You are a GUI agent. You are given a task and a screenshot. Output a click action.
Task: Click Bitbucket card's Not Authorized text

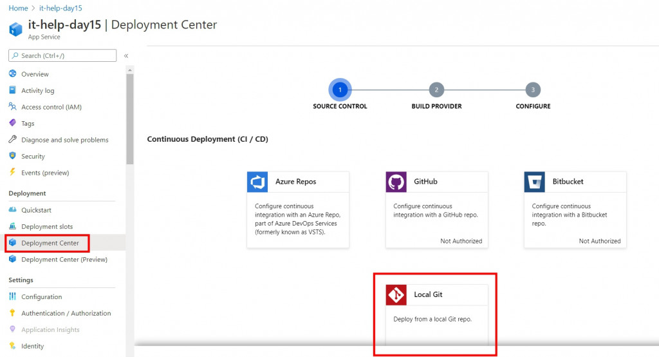[x=600, y=241]
